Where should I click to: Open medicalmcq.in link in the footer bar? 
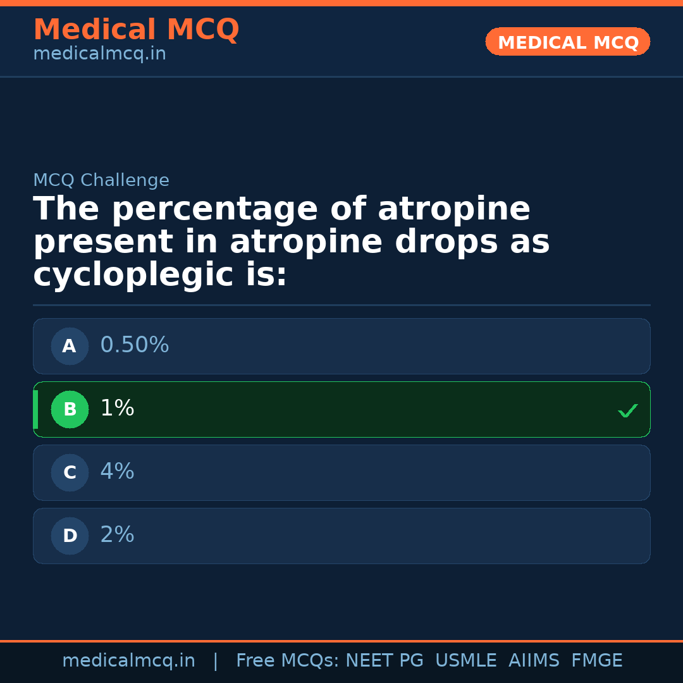click(x=128, y=661)
